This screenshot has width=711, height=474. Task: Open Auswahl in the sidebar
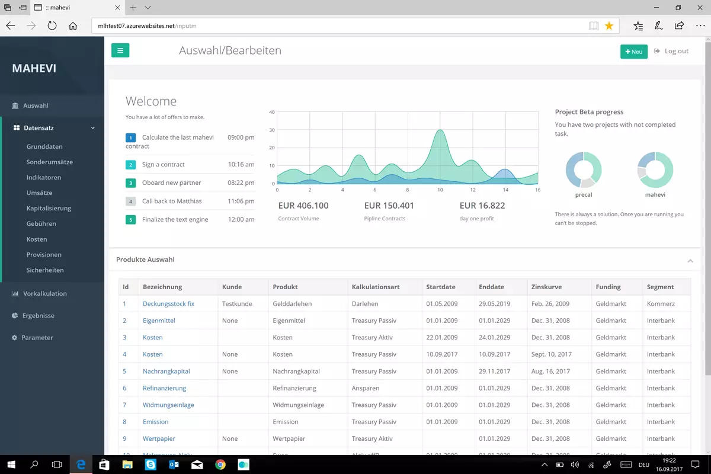36,105
